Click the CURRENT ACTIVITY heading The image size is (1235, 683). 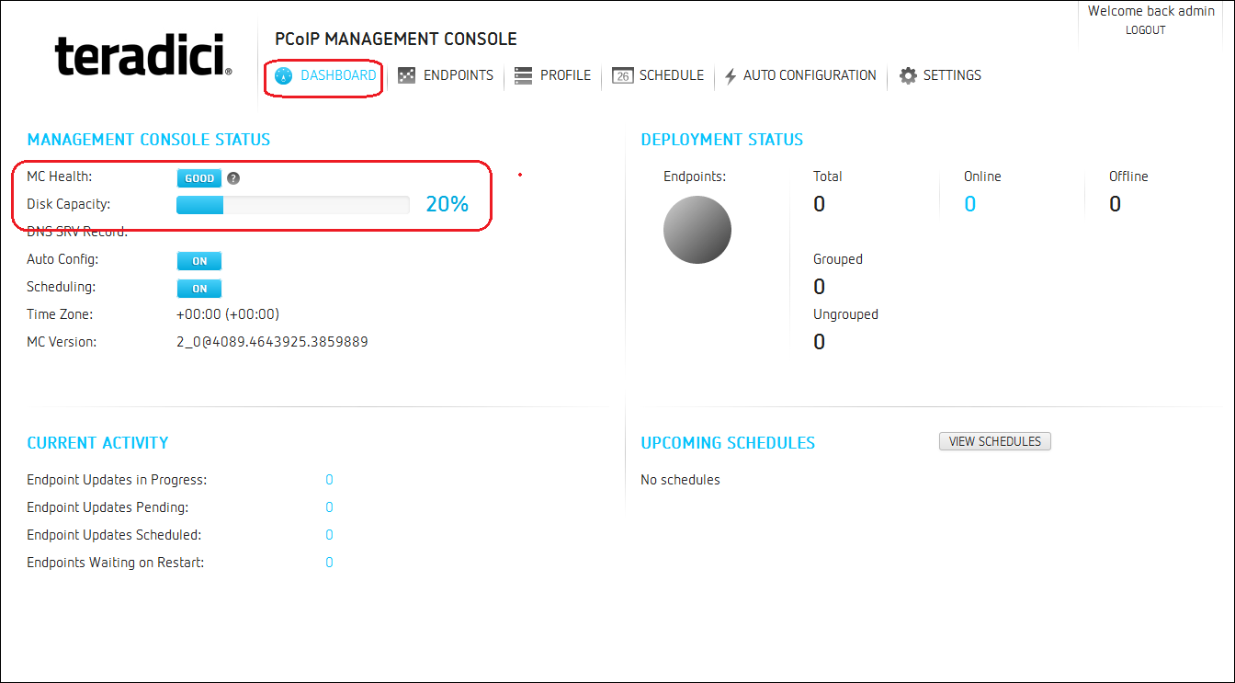pos(97,443)
